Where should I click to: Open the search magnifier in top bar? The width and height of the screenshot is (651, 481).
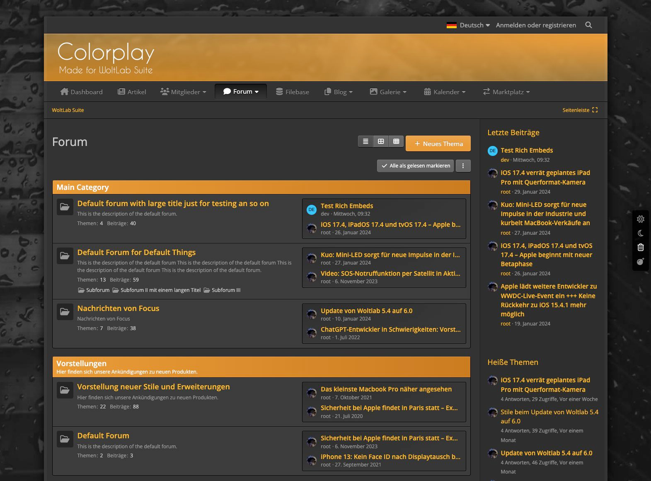point(588,25)
